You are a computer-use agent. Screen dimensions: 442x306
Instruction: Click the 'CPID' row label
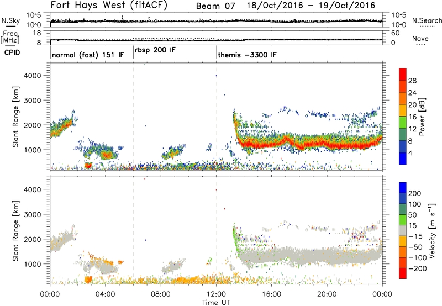[12, 52]
